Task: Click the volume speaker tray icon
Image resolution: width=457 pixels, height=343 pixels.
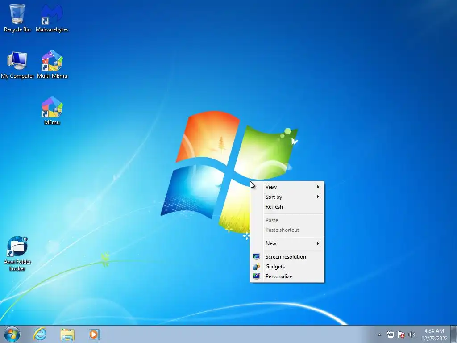Action: click(411, 335)
